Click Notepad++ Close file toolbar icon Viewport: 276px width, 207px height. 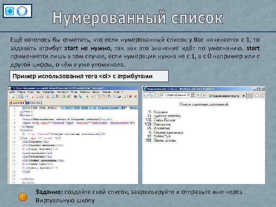[32, 97]
